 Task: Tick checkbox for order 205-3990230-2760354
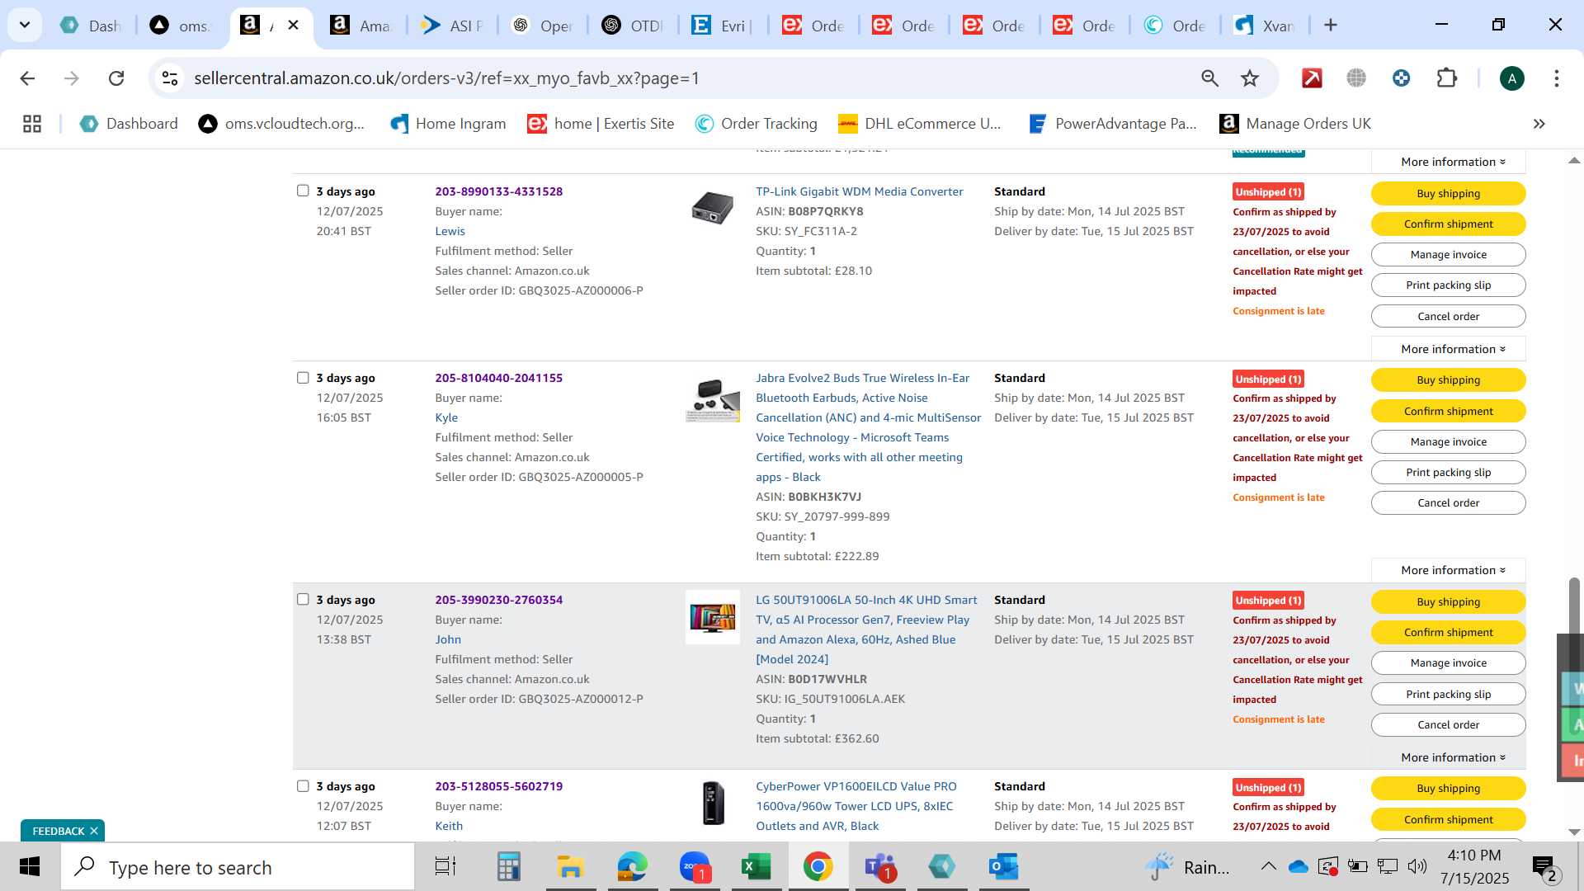[x=303, y=599]
